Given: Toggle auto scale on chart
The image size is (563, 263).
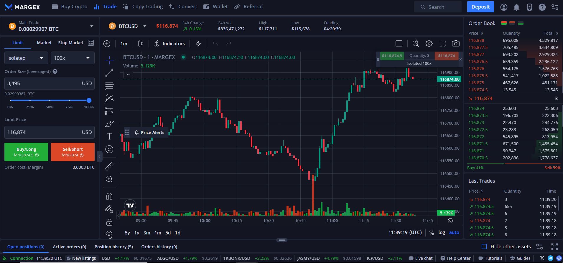Looking at the screenshot, I should [454, 232].
